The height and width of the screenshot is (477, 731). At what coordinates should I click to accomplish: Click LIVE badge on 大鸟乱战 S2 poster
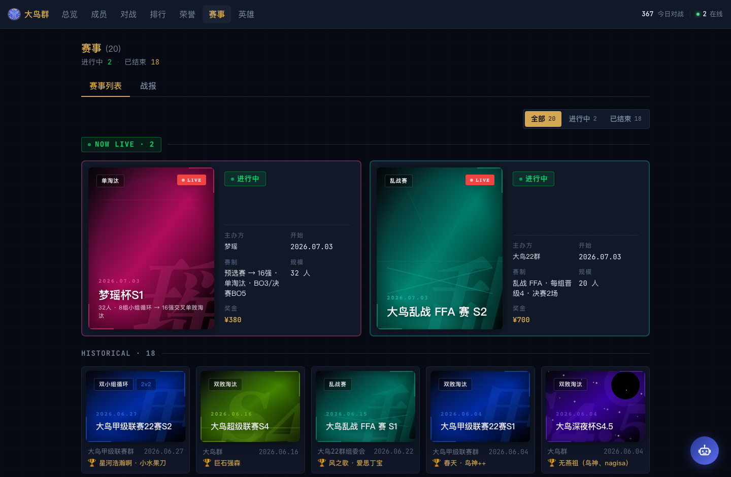pyautogui.click(x=480, y=180)
